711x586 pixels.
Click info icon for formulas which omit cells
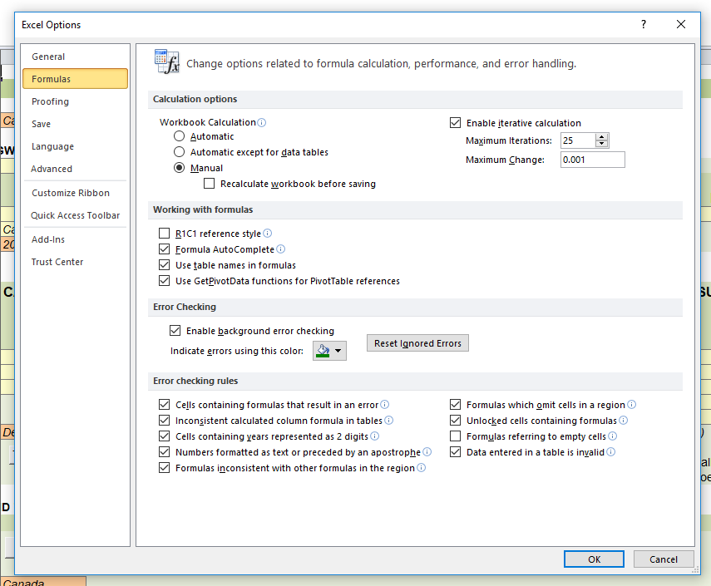[632, 405]
